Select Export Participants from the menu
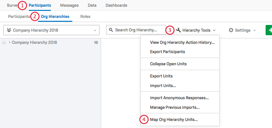Viewport: 272px width, 128px height. pyautogui.click(x=167, y=52)
